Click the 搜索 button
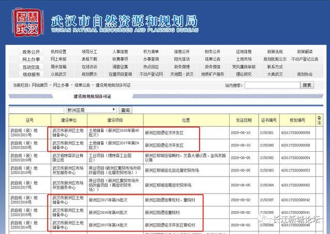Viewport: 330px width, 234px height. [x=307, y=85]
